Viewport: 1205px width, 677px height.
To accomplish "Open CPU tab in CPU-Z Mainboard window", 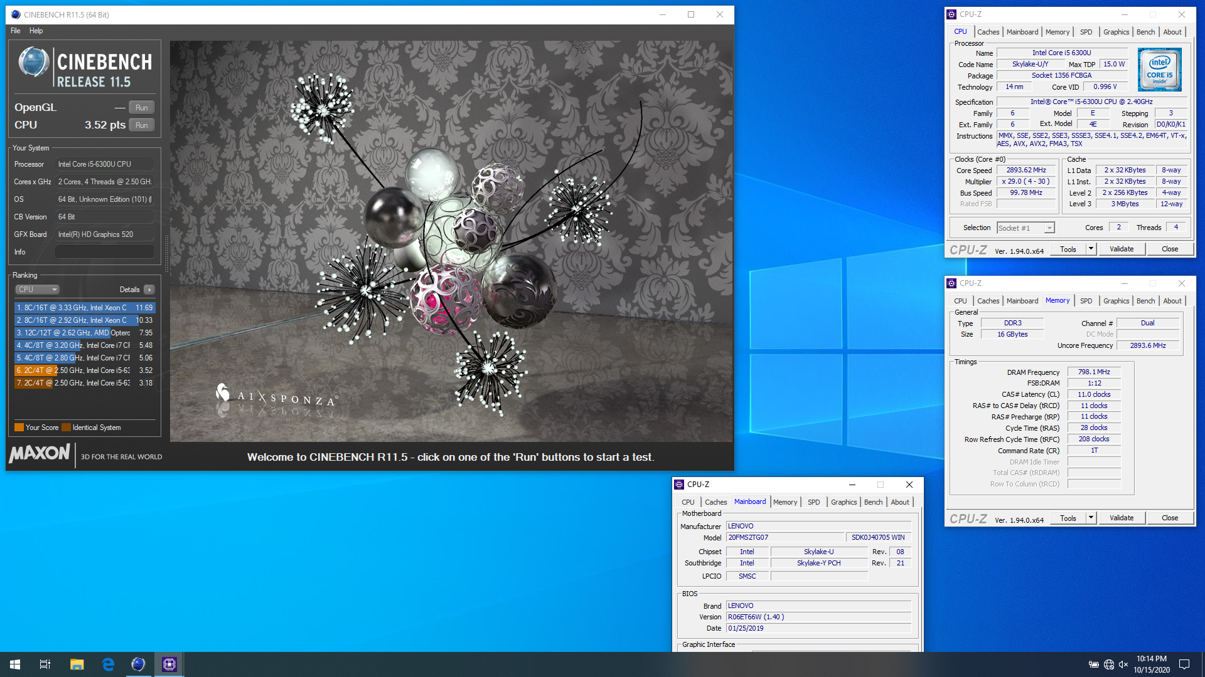I will coord(688,502).
